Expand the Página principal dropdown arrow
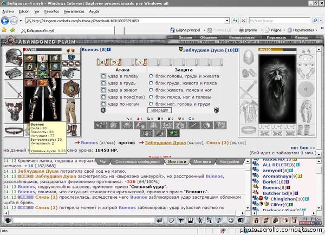Screen dimensions: 325x235 click(x=204, y=30)
